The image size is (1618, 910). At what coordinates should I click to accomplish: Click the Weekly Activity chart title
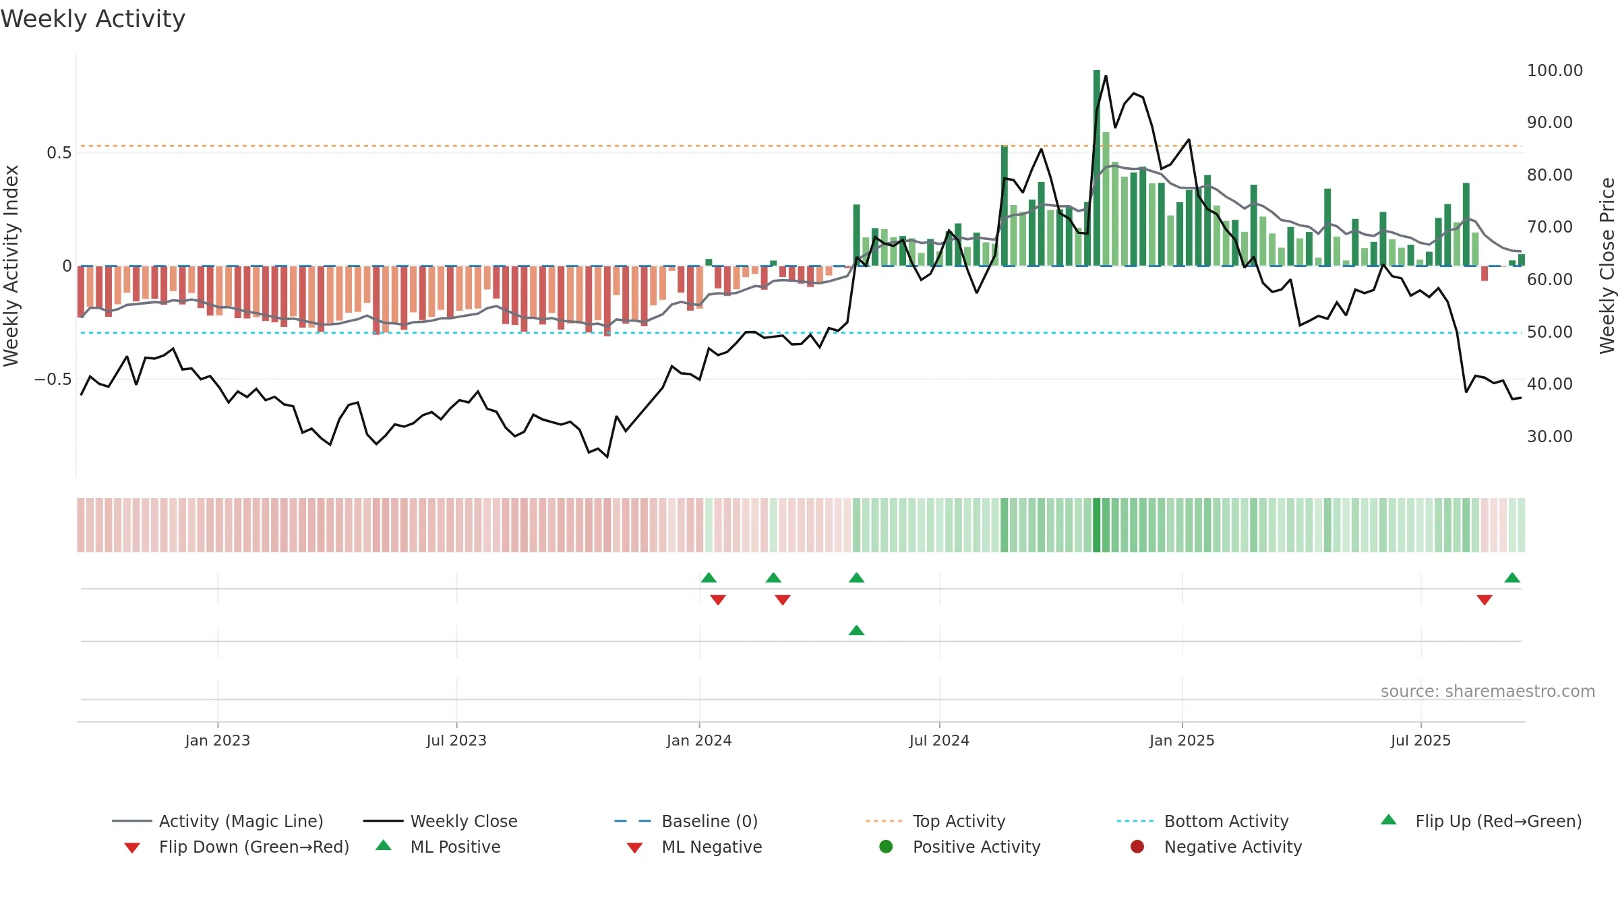[93, 19]
